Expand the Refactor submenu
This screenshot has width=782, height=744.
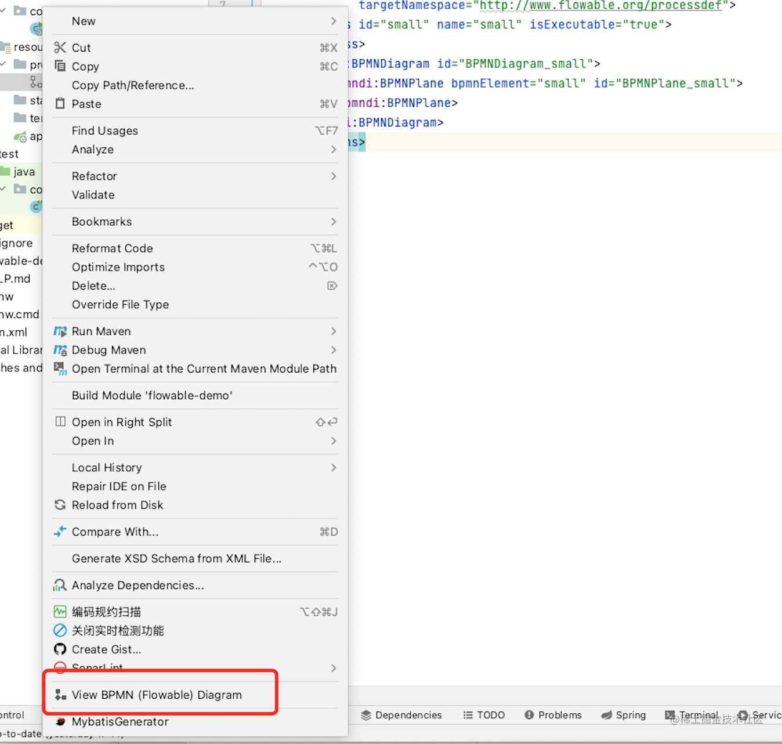[95, 176]
